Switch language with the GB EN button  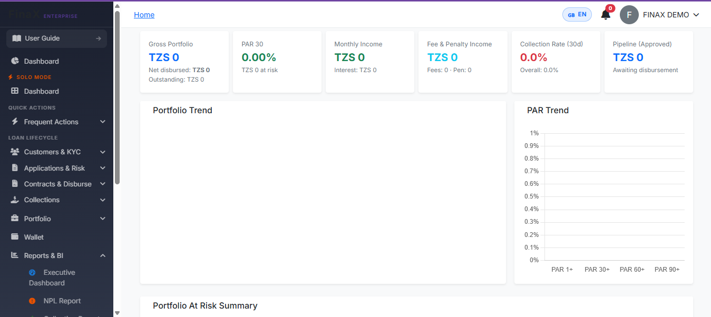(x=577, y=15)
